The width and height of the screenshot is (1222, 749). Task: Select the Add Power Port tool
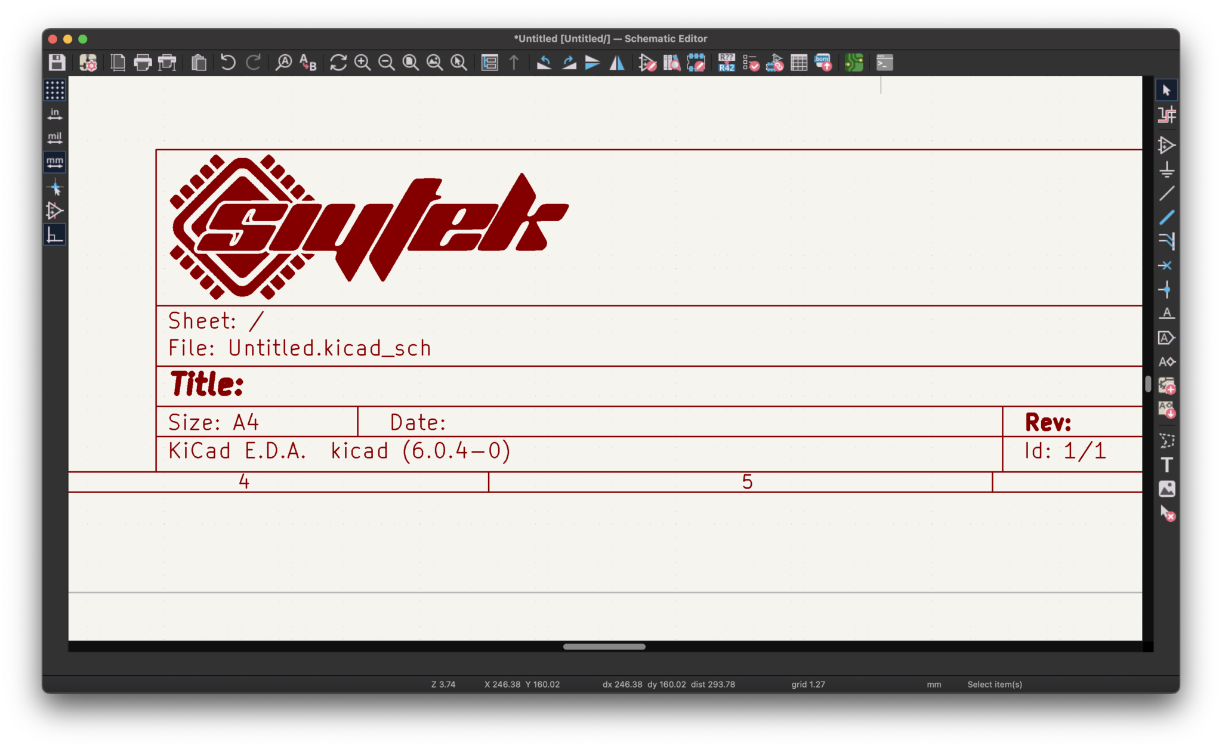point(1168,170)
